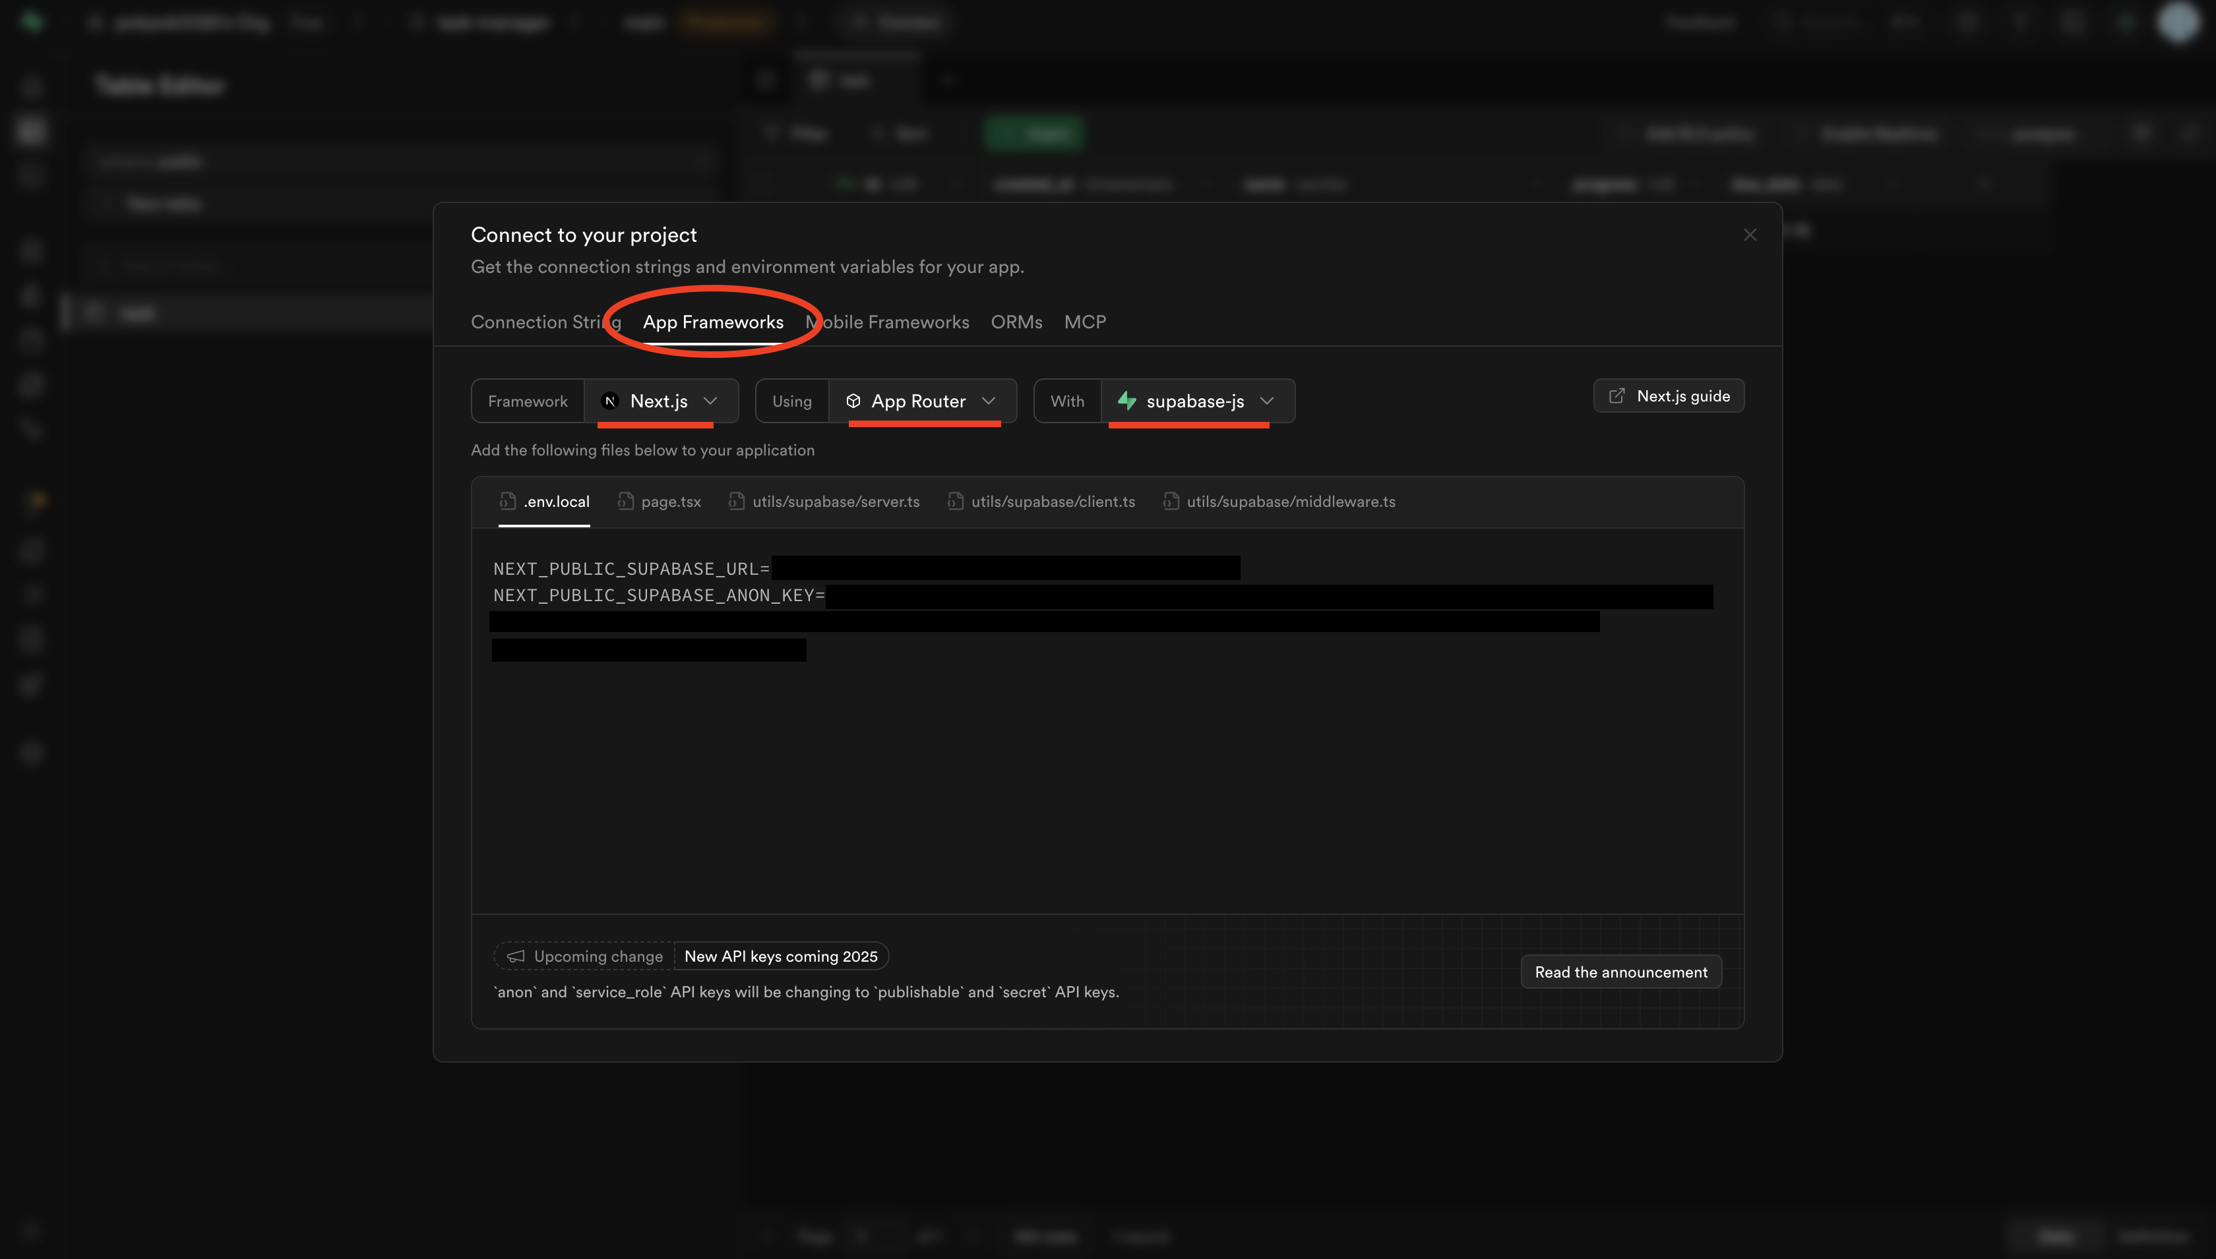Click the megaphone icon by Upcoming change
This screenshot has width=2216, height=1259.
516,956
